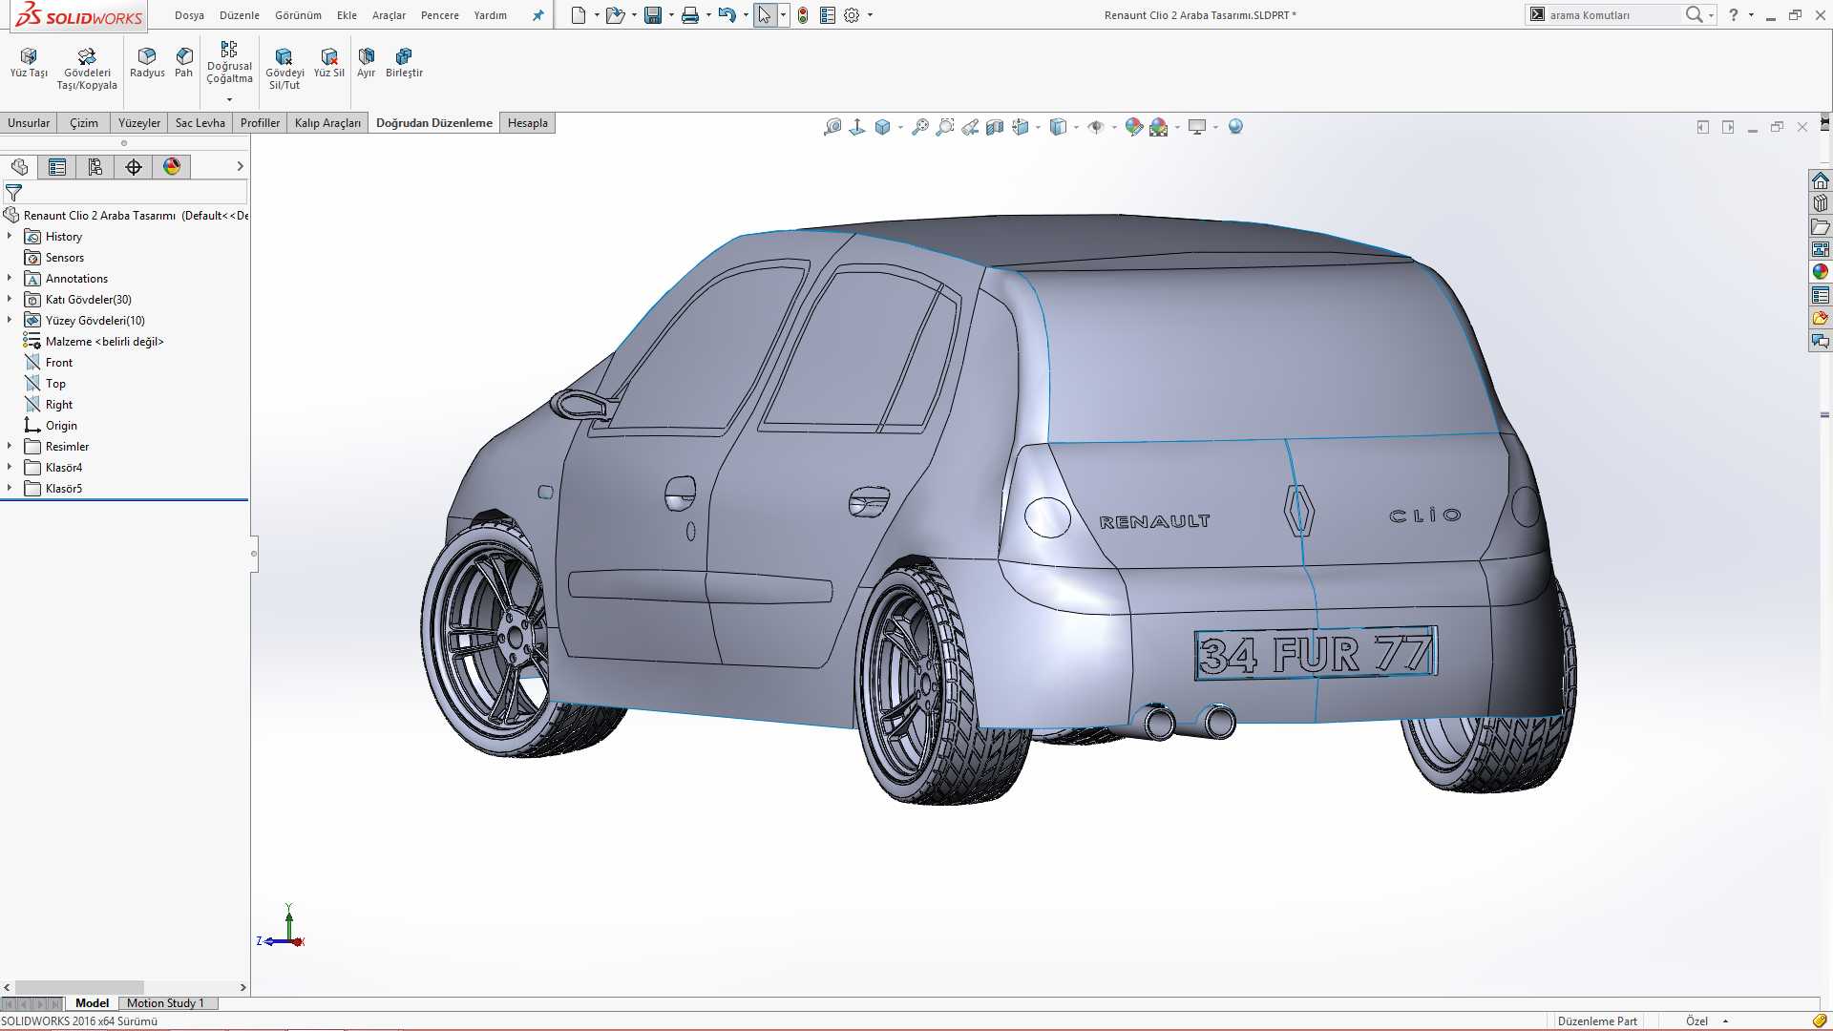Switch to ConfigurationManager tab
This screenshot has height=1031, width=1833.
click(95, 167)
